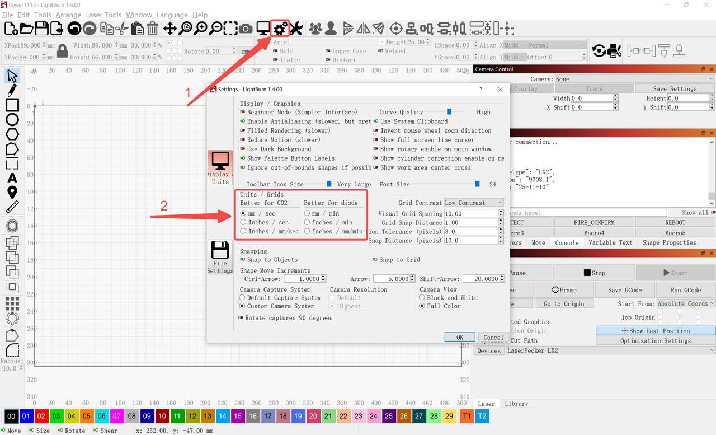Select the Ellipse drawing tool
This screenshot has height=435, width=716.
tap(12, 120)
